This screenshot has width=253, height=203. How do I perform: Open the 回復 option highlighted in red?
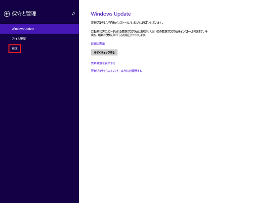15,49
